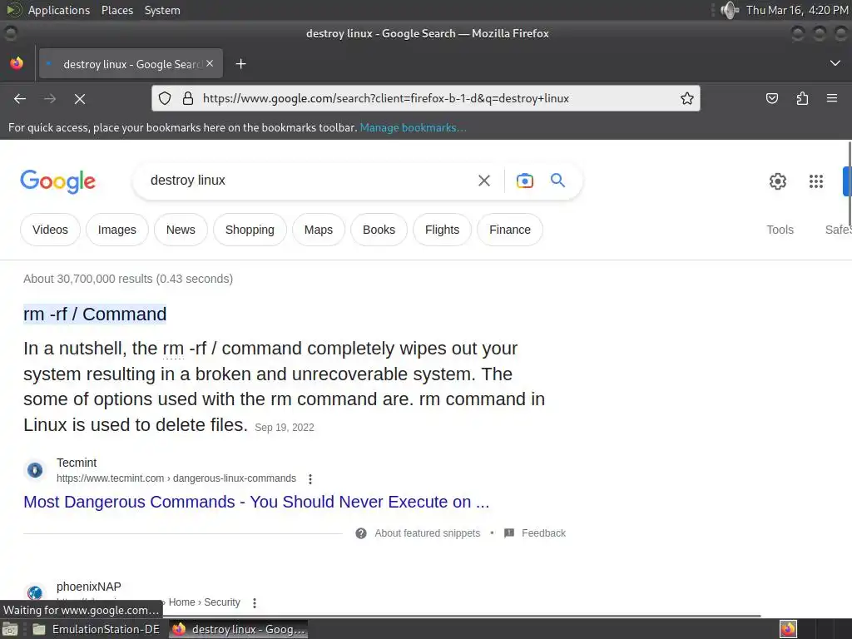852x639 pixels.
Task: Open the System menu
Action: 162,10
